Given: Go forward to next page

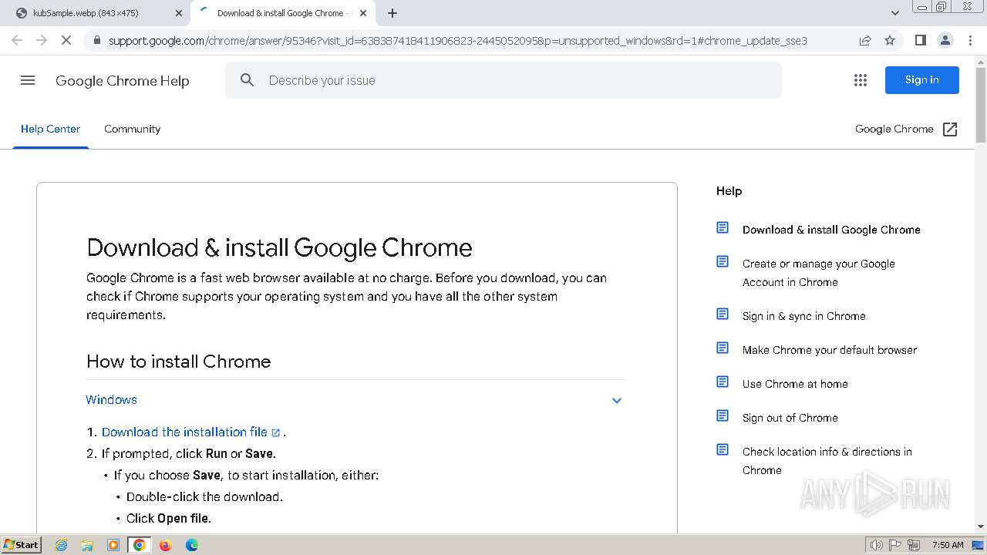Looking at the screenshot, I should (x=42, y=40).
